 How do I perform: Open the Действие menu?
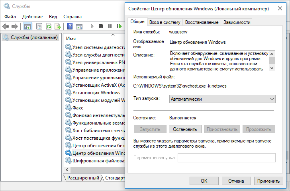(33, 17)
